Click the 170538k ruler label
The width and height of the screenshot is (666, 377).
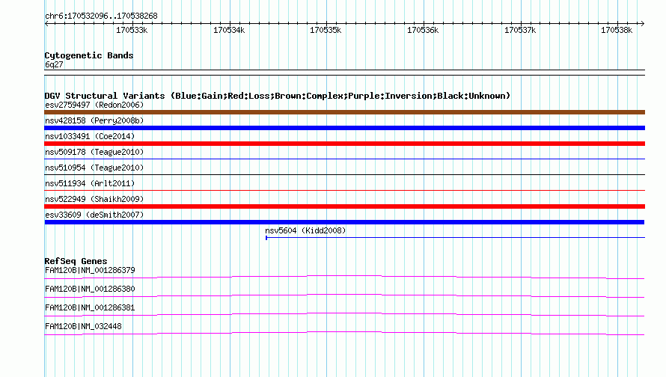[x=617, y=30]
